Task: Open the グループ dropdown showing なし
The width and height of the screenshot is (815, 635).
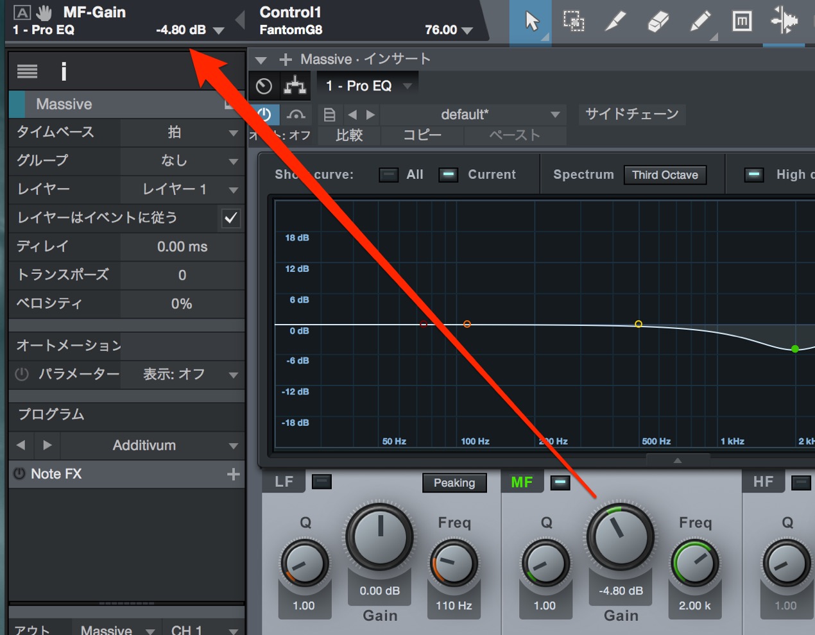Action: 182,161
